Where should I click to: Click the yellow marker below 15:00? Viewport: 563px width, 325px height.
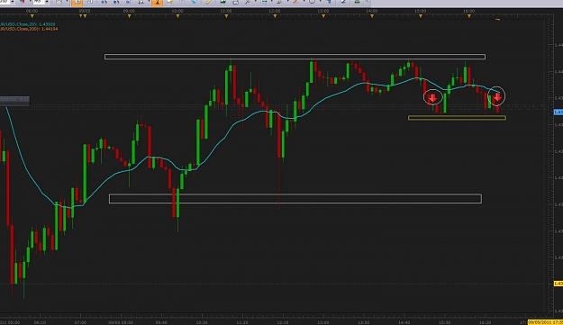(421, 16)
